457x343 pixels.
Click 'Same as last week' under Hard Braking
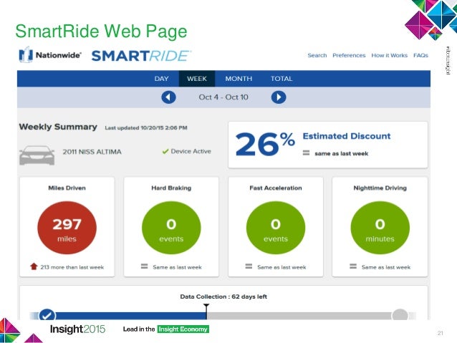coord(177,267)
